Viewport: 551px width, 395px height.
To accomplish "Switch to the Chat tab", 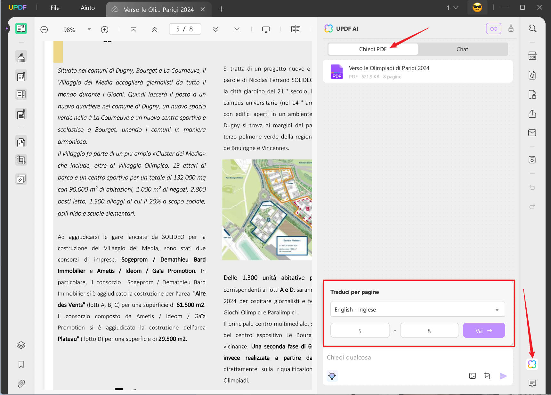I will (462, 49).
